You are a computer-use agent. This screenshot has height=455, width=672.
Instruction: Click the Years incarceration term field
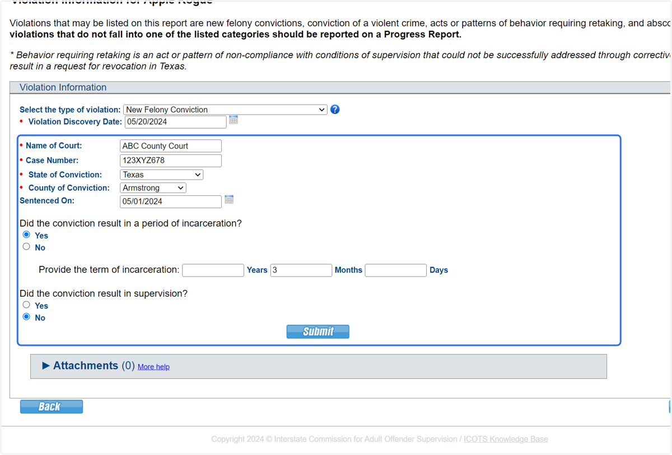click(x=213, y=270)
